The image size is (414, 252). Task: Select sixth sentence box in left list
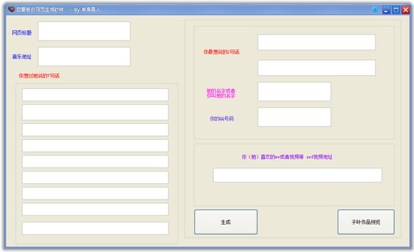coord(95,177)
